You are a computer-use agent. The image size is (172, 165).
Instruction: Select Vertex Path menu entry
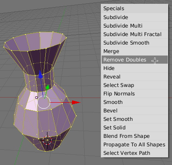pyautogui.click(x=135, y=153)
